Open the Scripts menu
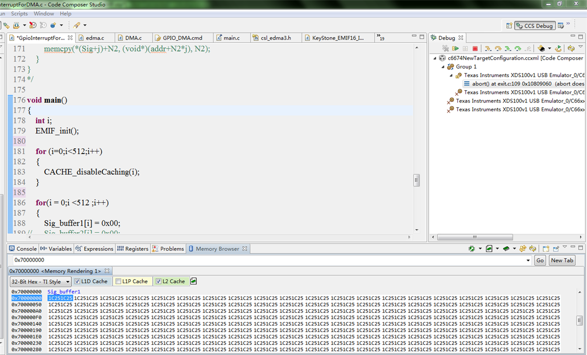Screen dimensions: 587x355 click(20, 14)
